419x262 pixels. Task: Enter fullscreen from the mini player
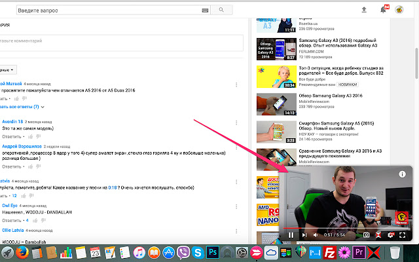tap(402, 235)
